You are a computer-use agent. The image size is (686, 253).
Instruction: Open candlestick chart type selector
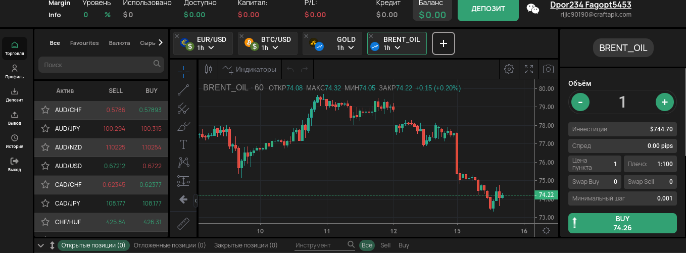point(208,69)
